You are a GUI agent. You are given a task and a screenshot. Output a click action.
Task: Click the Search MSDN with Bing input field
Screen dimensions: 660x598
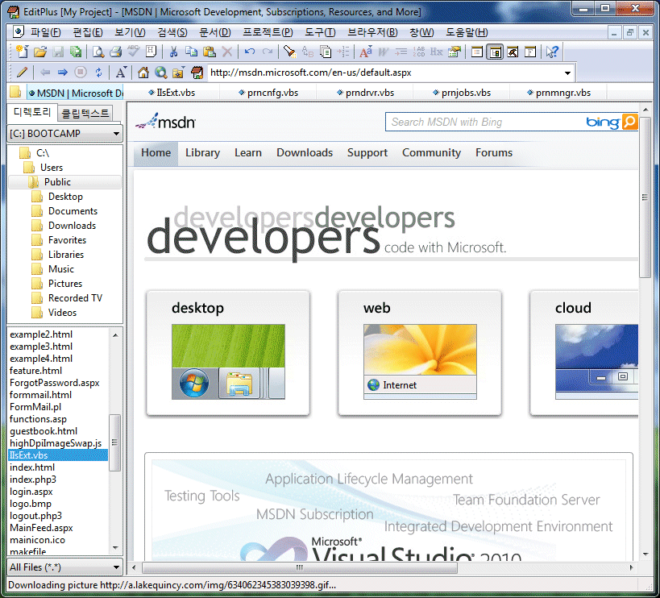(484, 122)
